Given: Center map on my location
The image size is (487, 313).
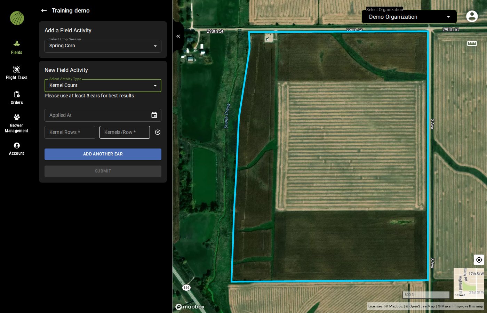Looking at the screenshot, I should coord(479,260).
